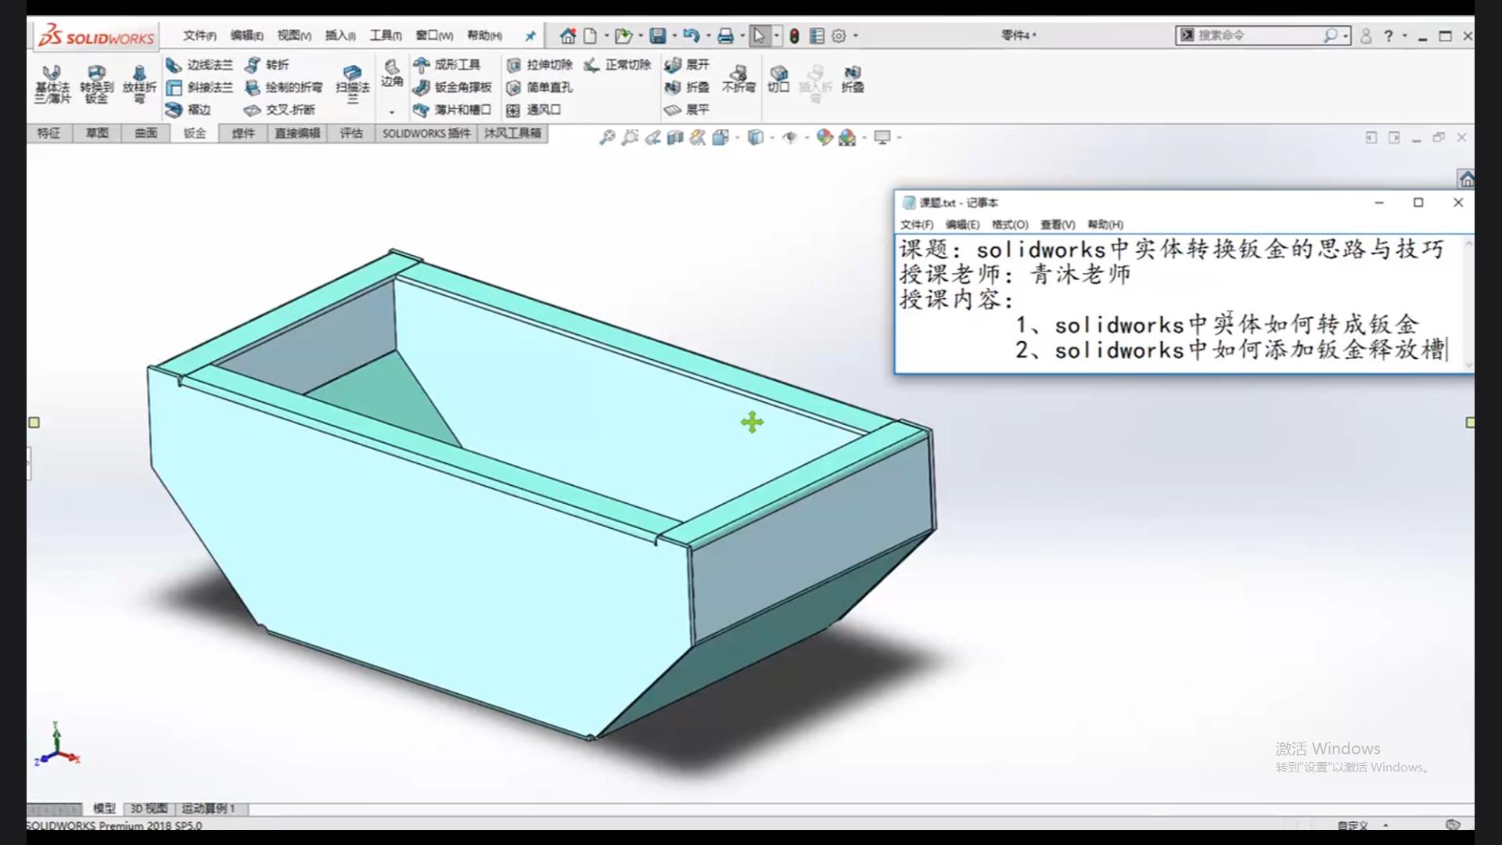Select the Lofted Bend tool (放样折弯)

(139, 84)
